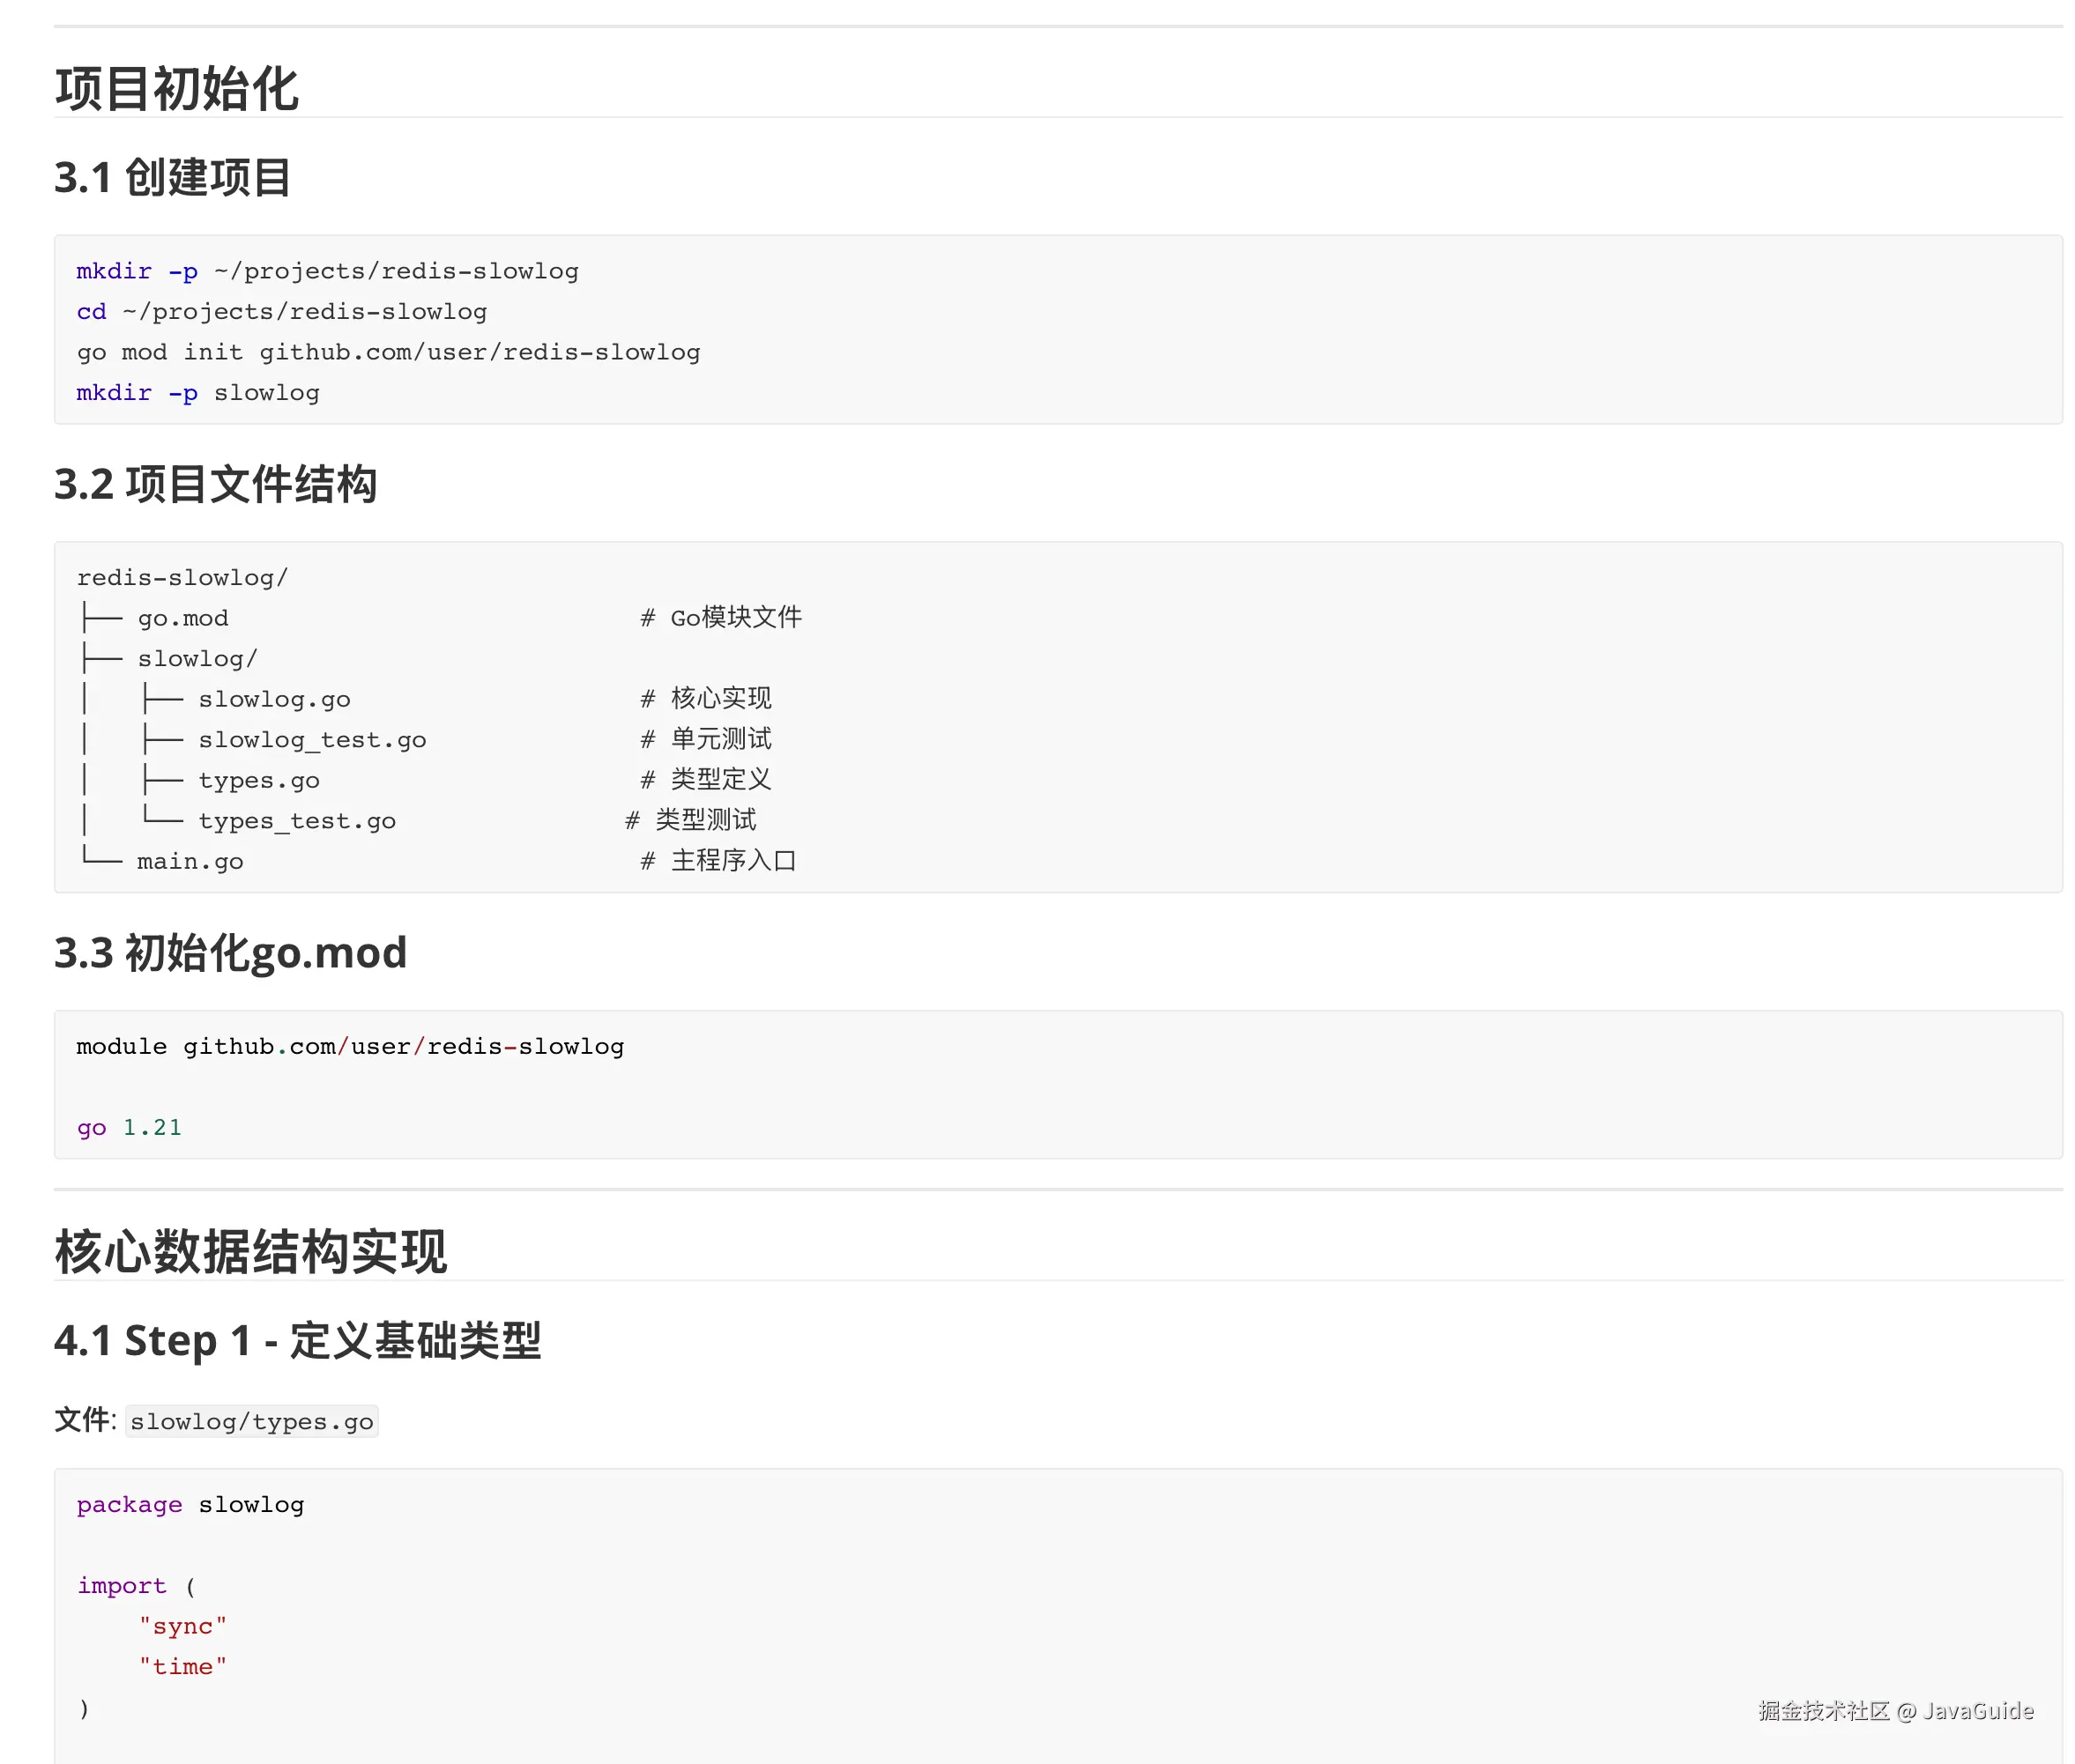The image size is (2075, 1764).
Task: Click go.mod in the file tree
Action: tap(183, 618)
